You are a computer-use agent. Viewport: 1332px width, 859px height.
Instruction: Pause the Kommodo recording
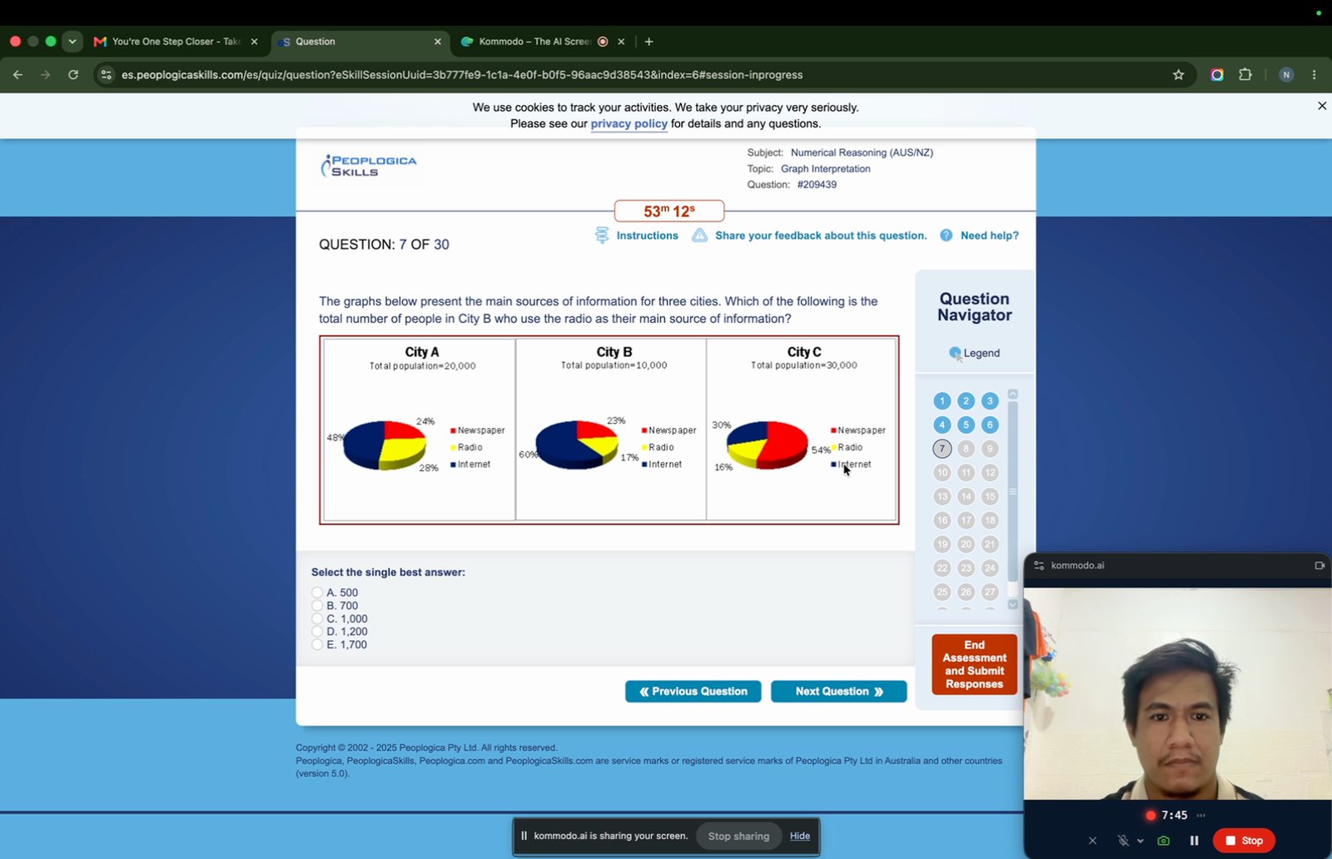tap(1194, 841)
